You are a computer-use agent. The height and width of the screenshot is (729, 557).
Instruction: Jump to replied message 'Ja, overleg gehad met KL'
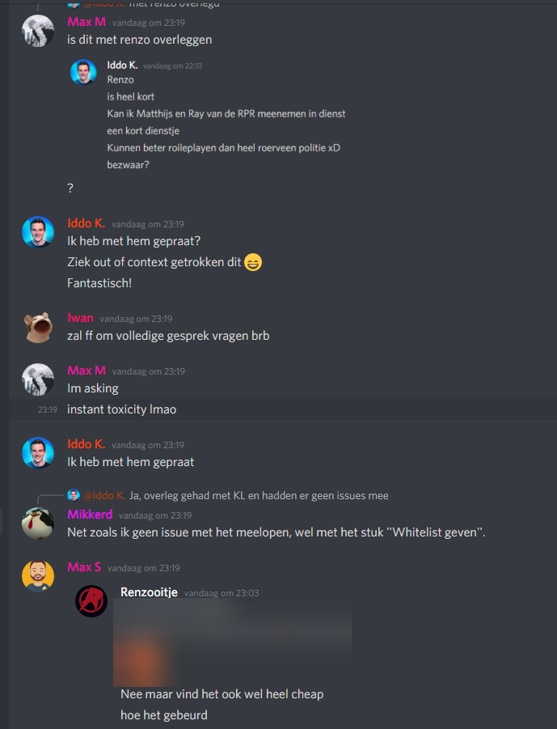[259, 496]
